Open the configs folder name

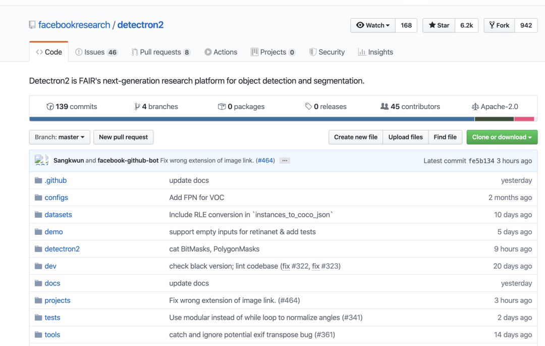click(57, 197)
